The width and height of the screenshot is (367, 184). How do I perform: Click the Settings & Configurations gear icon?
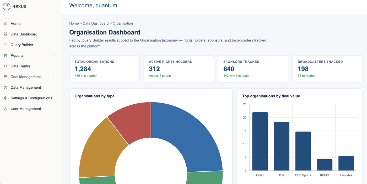(x=6, y=98)
